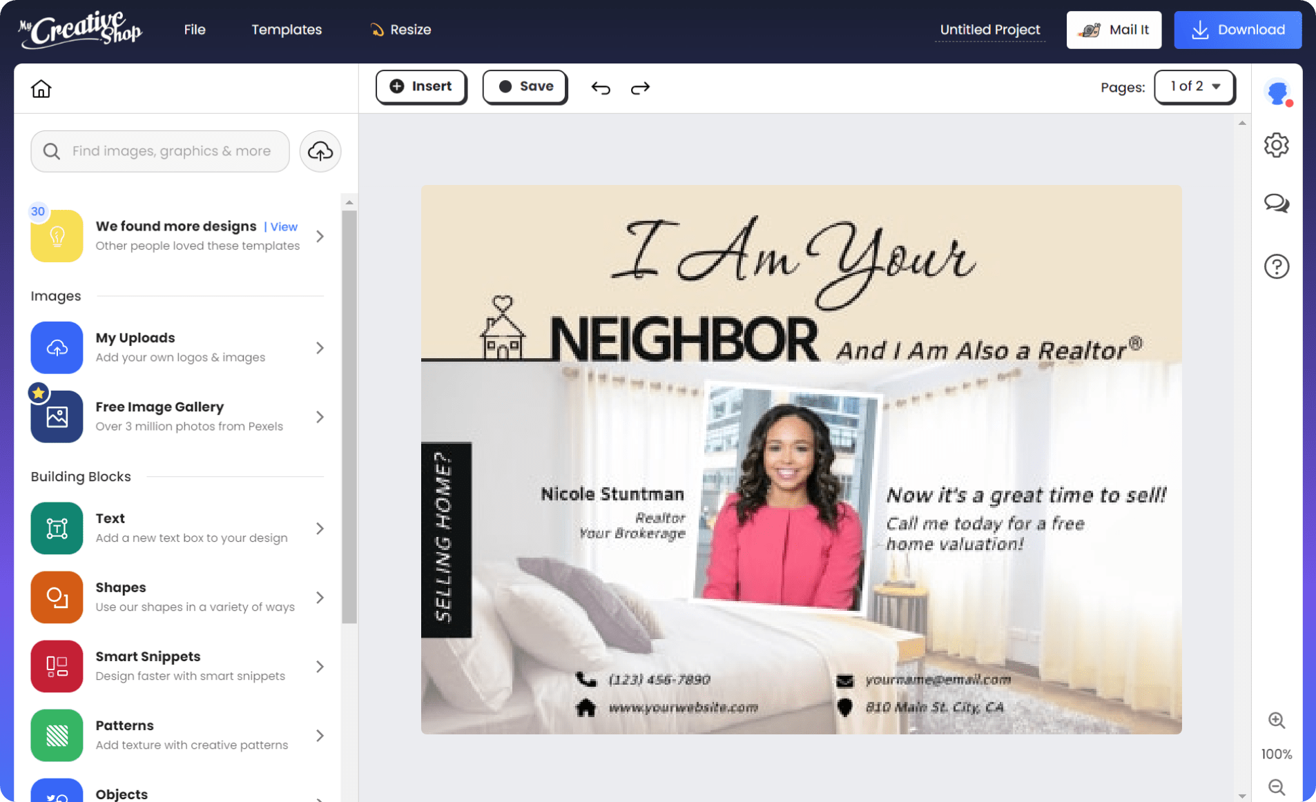Open My Uploads blue cloud icon
This screenshot has height=802, width=1316.
(x=57, y=348)
